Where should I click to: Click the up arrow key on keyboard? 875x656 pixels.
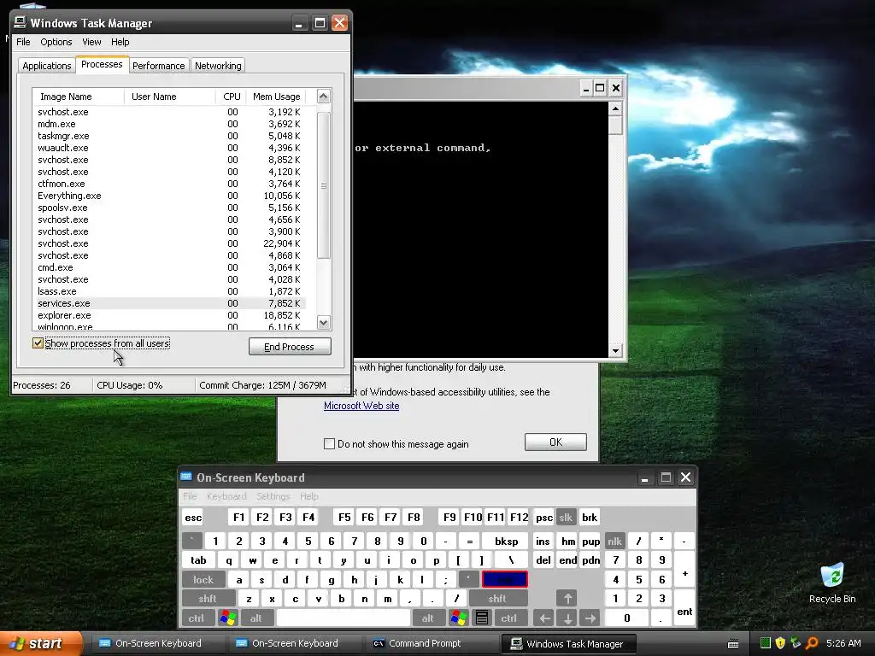coord(567,599)
